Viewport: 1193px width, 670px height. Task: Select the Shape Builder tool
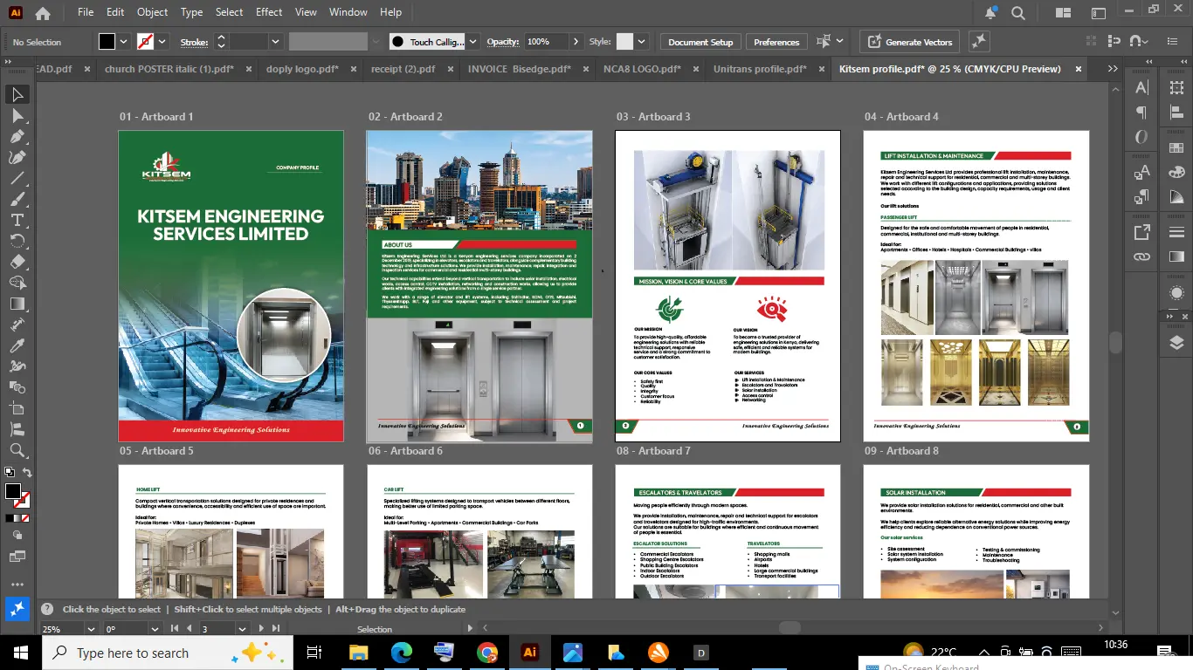pos(17,283)
